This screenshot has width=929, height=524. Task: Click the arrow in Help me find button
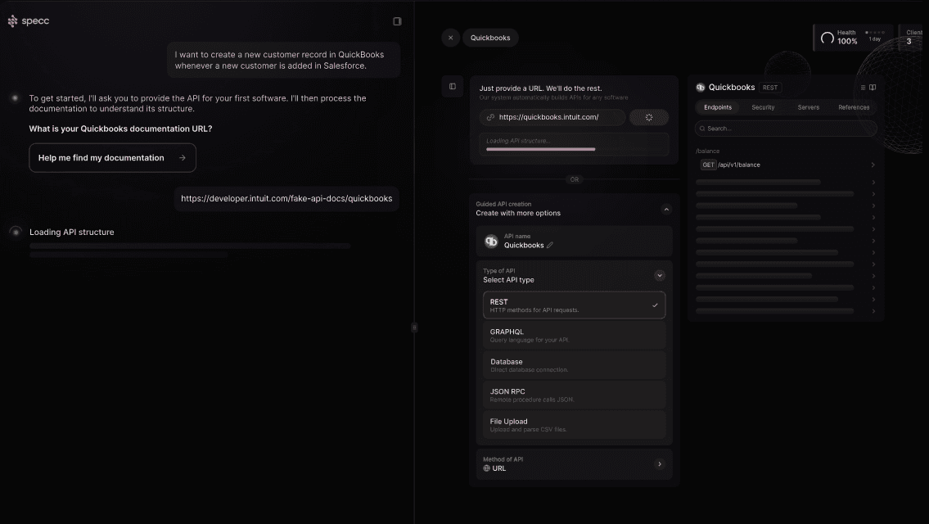(183, 158)
